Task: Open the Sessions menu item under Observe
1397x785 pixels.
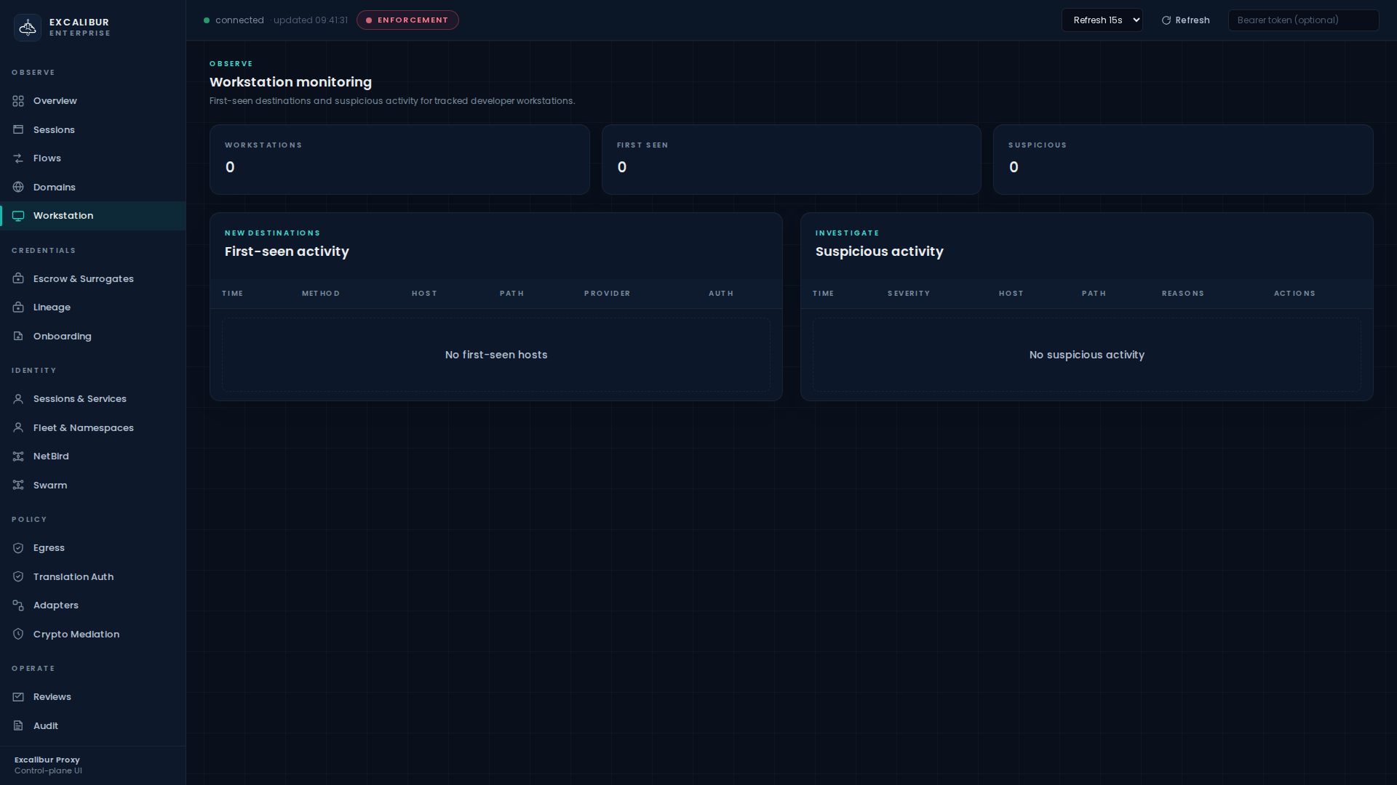Action: click(54, 130)
